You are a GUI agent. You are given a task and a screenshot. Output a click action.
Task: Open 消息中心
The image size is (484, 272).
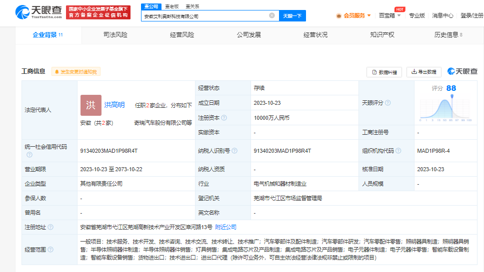(442, 15)
